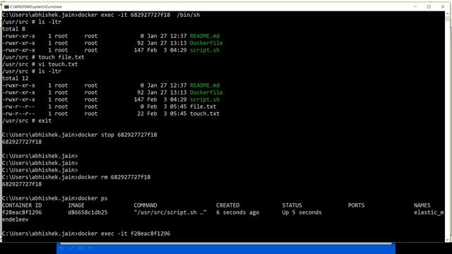Minimize the cmd.exe window

click(415, 6)
